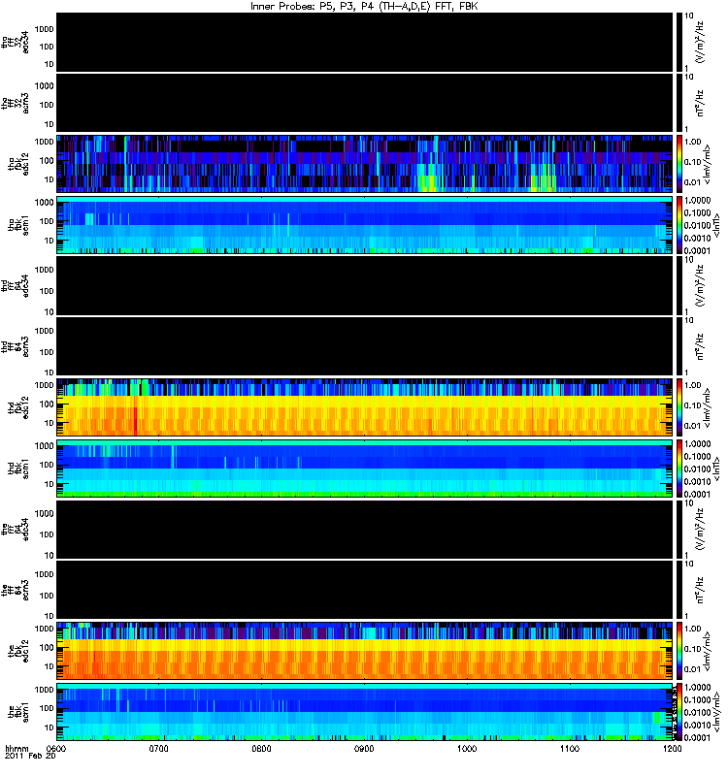The height and width of the screenshot is (776, 728).
Task: Click the 0900 time axis label
Action: [x=364, y=748]
